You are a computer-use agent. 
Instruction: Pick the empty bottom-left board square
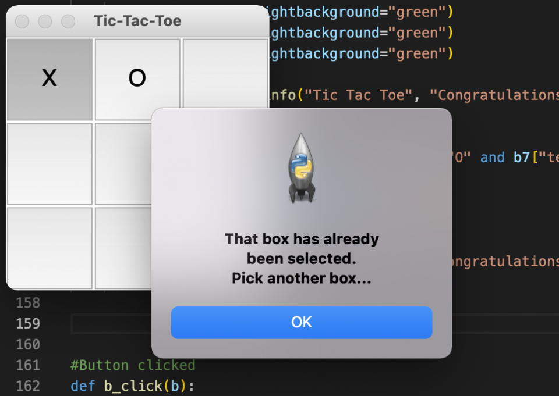(x=49, y=248)
